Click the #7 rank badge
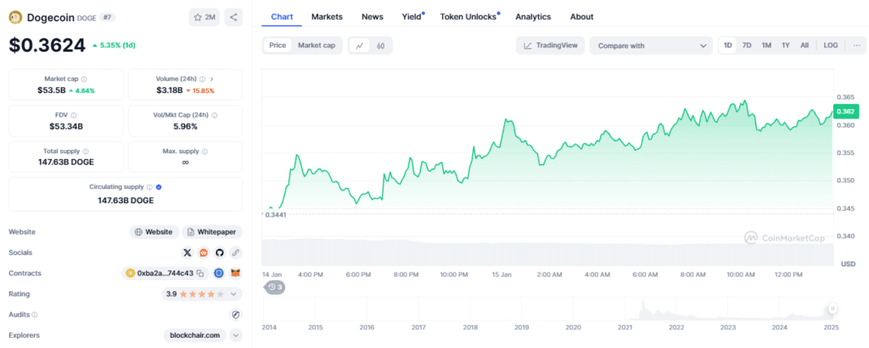869x348 pixels. pos(106,18)
